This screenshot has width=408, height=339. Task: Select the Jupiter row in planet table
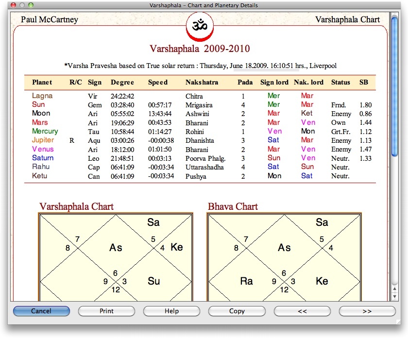click(43, 140)
